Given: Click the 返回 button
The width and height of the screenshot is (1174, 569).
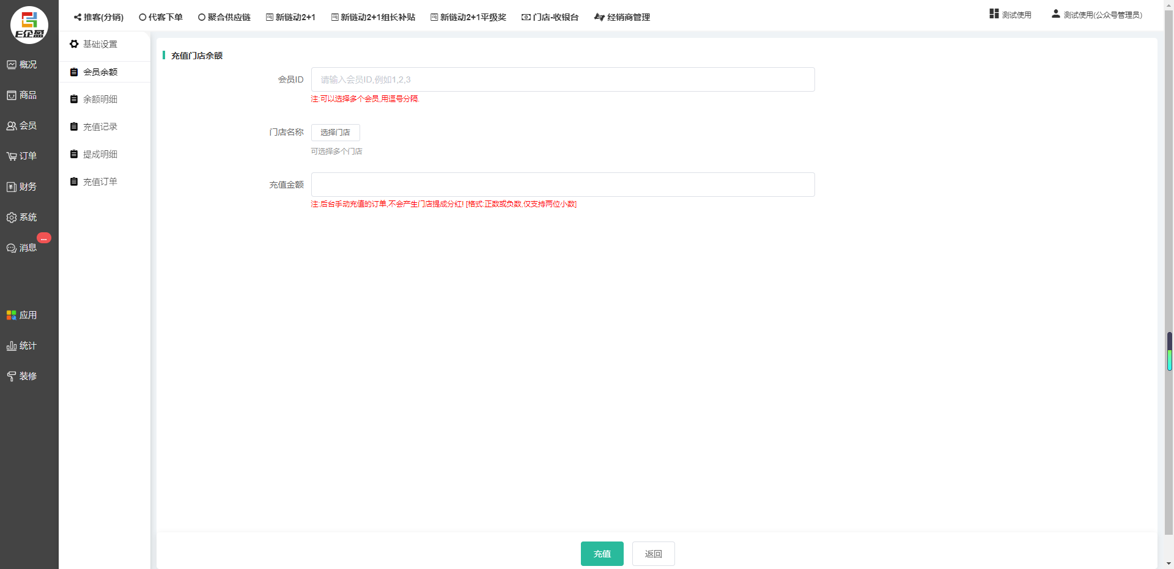Looking at the screenshot, I should (x=653, y=554).
